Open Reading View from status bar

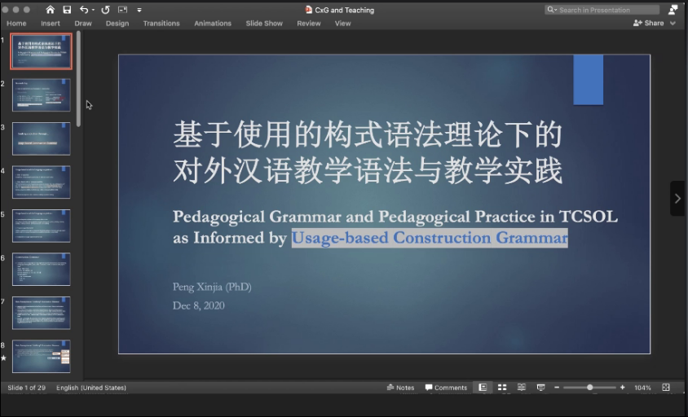click(x=521, y=388)
